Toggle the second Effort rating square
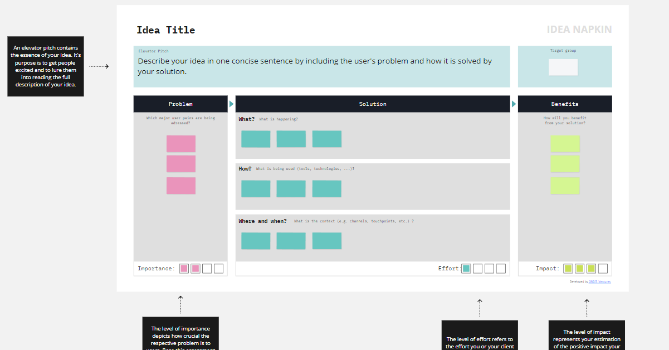 (477, 268)
